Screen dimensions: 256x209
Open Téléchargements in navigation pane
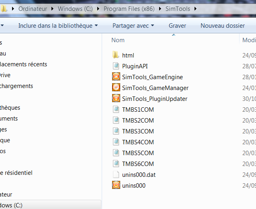[16, 86]
